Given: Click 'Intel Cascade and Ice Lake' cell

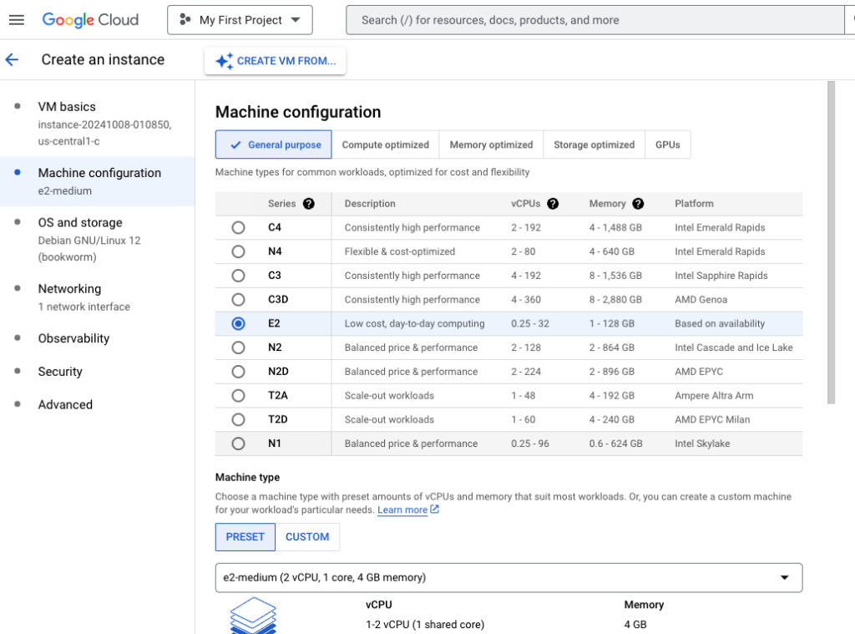Looking at the screenshot, I should [733, 347].
